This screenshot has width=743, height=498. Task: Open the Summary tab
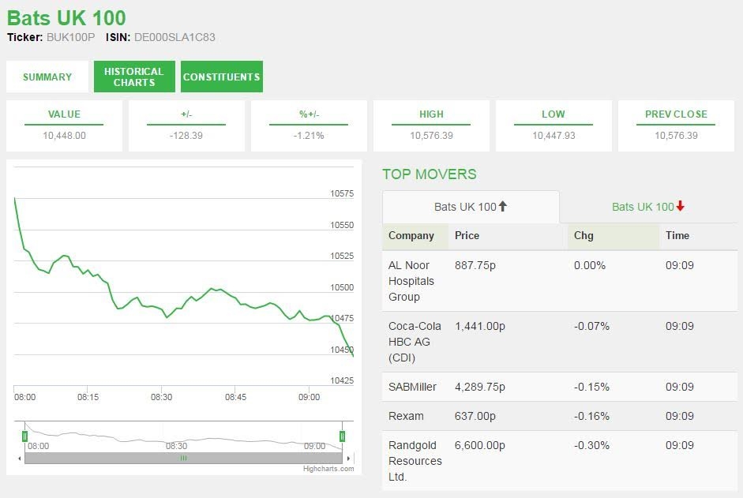tap(47, 77)
